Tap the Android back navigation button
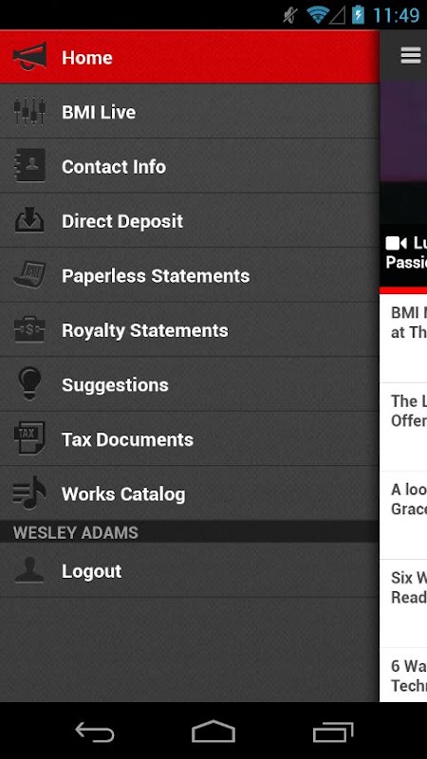This screenshot has height=759, width=427. point(94,731)
